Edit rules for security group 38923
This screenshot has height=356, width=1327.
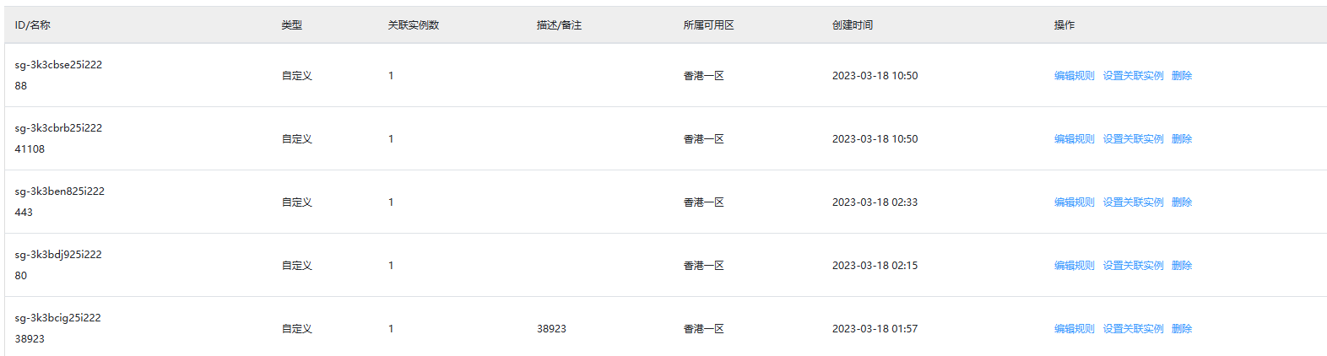pos(1074,329)
